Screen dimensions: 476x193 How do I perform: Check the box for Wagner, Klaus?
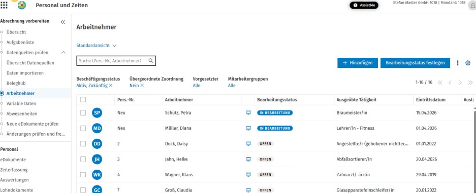(83, 175)
